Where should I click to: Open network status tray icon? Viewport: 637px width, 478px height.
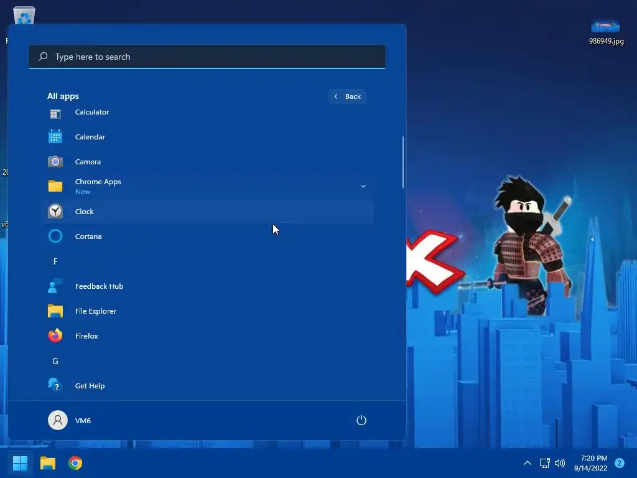(x=544, y=463)
